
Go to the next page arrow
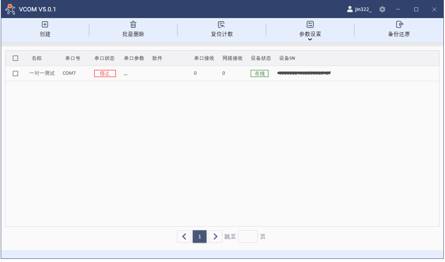[215, 236]
